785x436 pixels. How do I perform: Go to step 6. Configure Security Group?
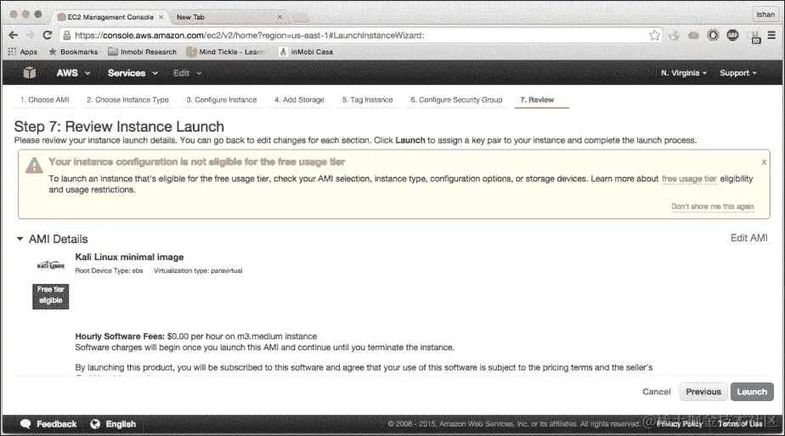(456, 100)
